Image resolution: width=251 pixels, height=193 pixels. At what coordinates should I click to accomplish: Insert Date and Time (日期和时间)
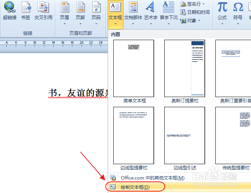point(195,12)
